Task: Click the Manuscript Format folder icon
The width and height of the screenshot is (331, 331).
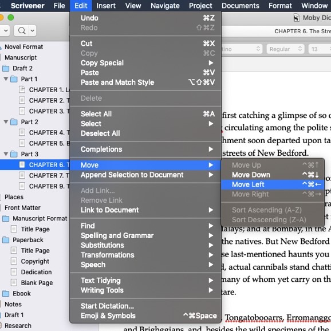Action: pyautogui.click(x=6, y=219)
